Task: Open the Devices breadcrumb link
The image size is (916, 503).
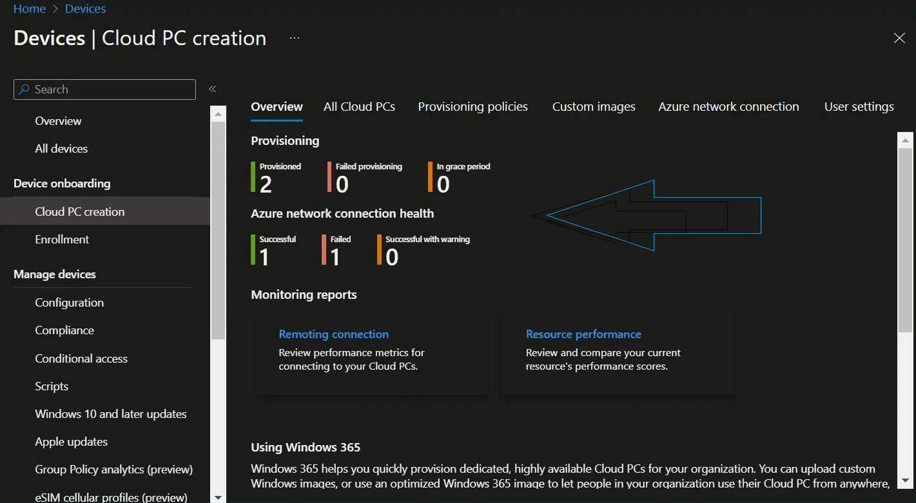Action: point(85,8)
